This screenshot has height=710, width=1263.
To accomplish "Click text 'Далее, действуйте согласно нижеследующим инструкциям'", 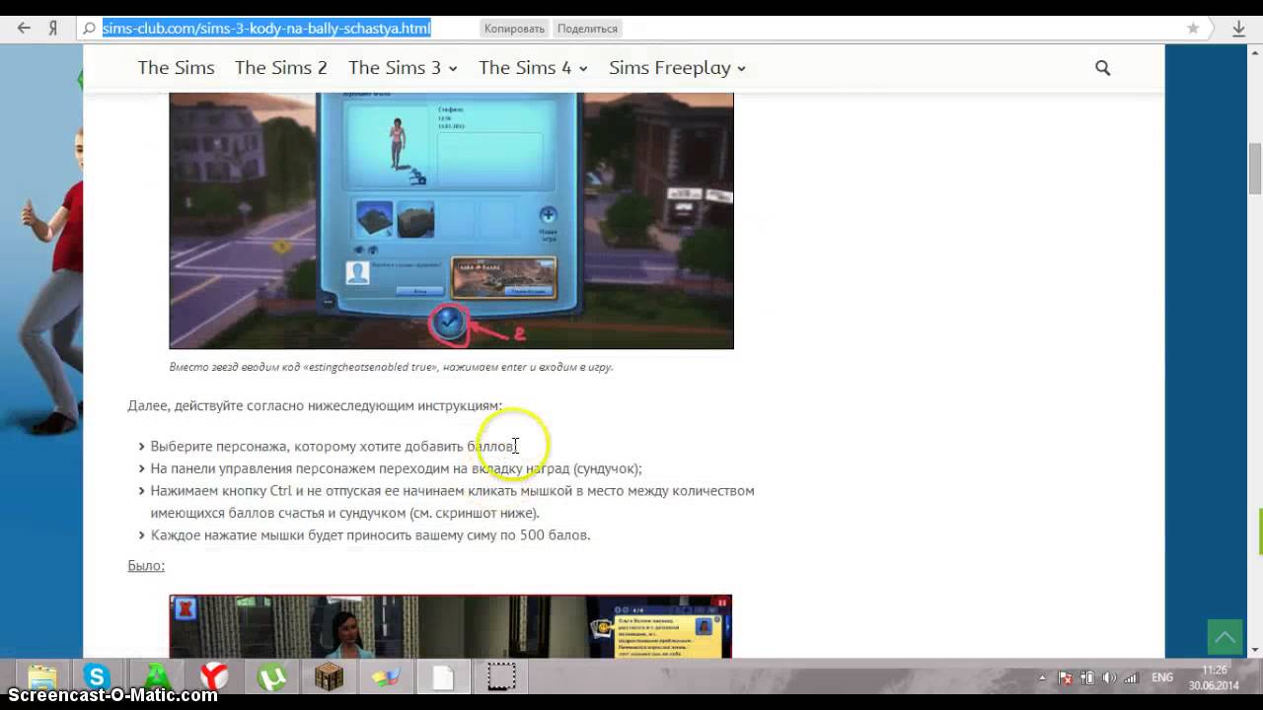I will (x=315, y=405).
